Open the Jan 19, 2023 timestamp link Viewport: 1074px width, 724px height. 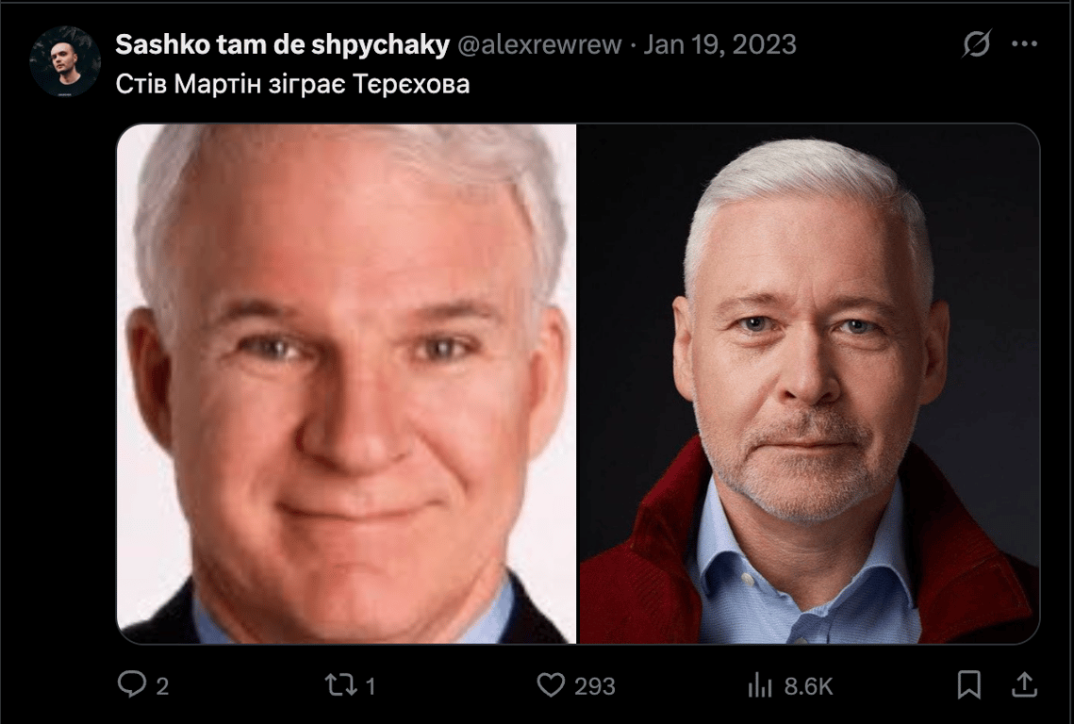(719, 44)
